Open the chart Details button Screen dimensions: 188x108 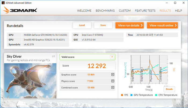point(169,89)
